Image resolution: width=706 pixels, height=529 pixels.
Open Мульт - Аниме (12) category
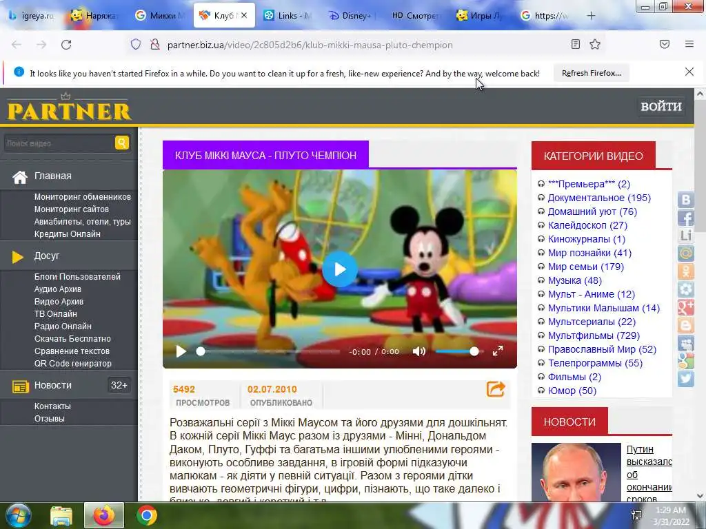pyautogui.click(x=591, y=294)
